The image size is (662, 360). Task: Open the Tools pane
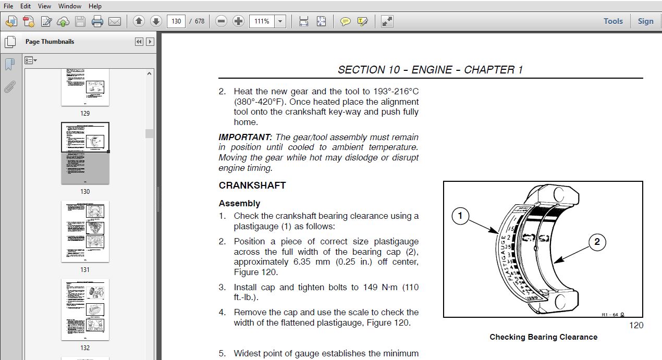point(613,21)
